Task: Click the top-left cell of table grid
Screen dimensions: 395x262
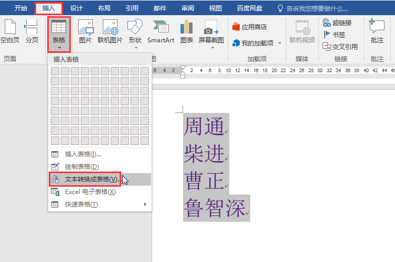Action: pyautogui.click(x=55, y=71)
